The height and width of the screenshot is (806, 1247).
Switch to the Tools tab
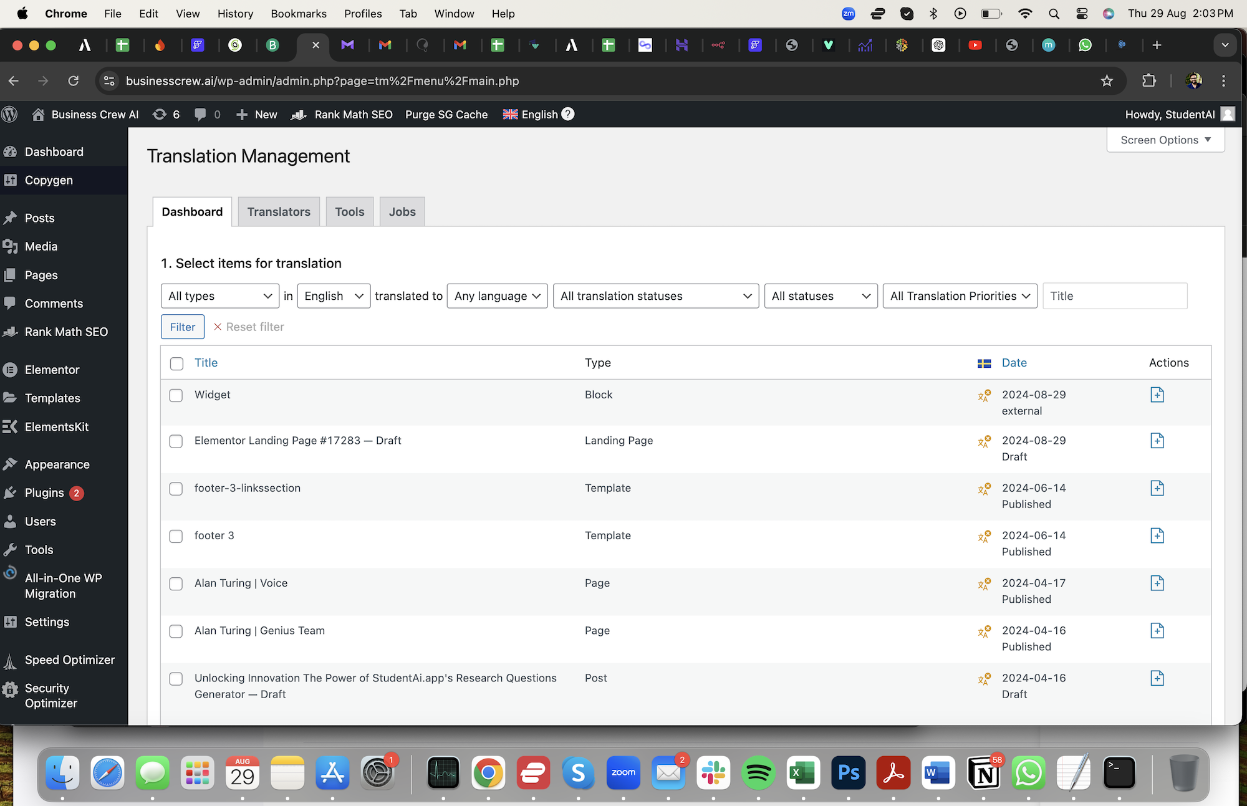pos(349,212)
